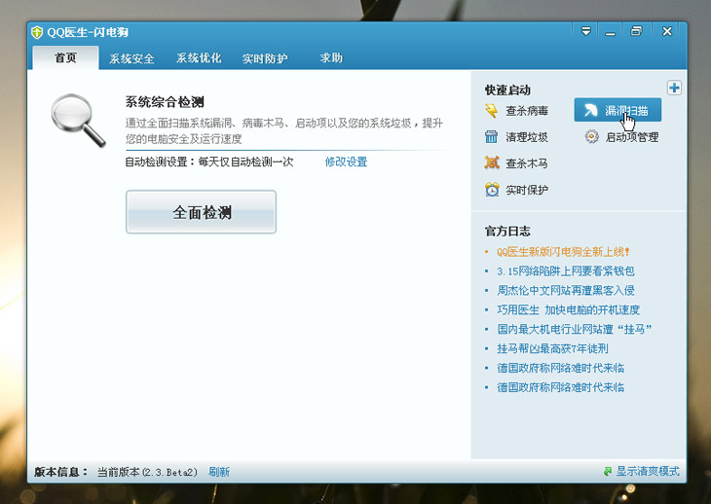Close the QQ医生 window
Viewport: 711px width, 504px height.
click(666, 31)
